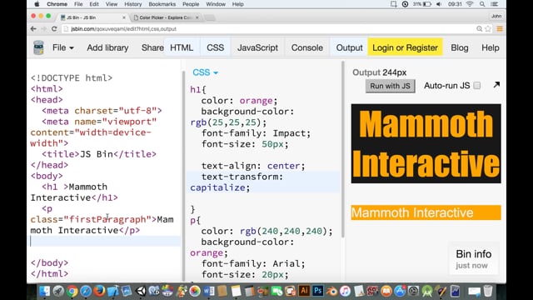Expand the CSS processor dropdown
533x300 pixels.
[206, 72]
